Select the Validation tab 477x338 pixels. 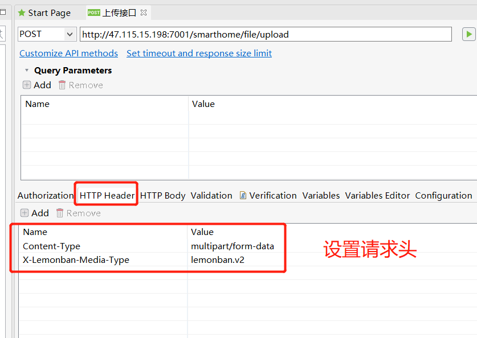(211, 195)
